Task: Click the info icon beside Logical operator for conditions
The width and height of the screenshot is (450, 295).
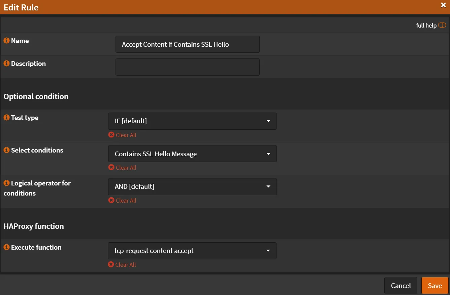Action: click(x=6, y=183)
